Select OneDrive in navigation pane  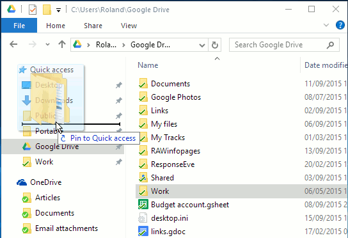(x=45, y=182)
